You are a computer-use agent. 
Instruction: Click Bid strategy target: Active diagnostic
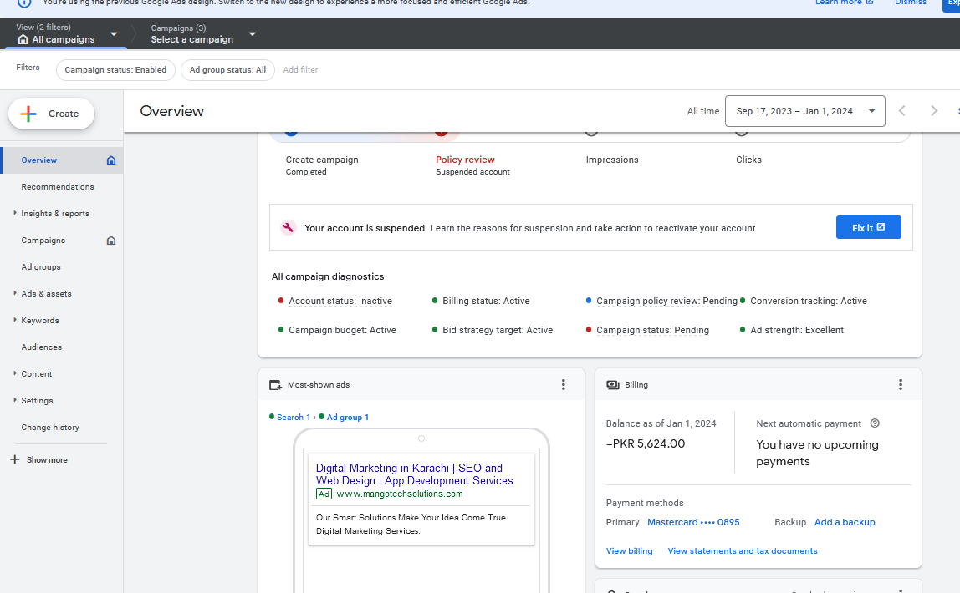pyautogui.click(x=497, y=330)
